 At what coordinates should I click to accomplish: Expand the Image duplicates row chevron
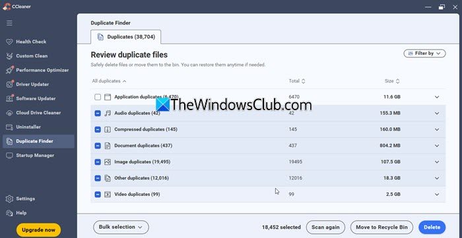click(x=437, y=162)
